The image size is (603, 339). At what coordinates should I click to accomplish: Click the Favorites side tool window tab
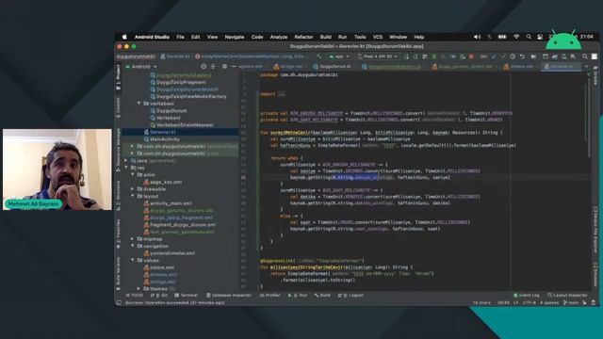point(118,233)
